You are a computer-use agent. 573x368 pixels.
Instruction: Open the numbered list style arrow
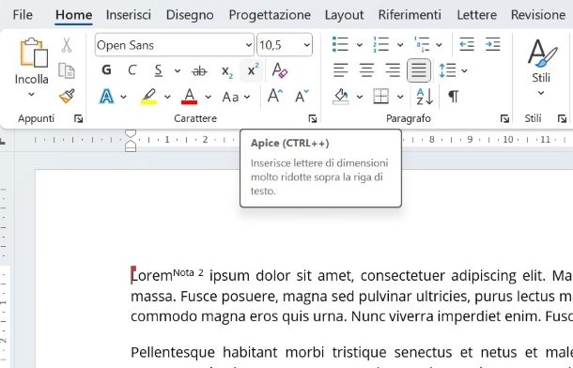[x=400, y=45]
